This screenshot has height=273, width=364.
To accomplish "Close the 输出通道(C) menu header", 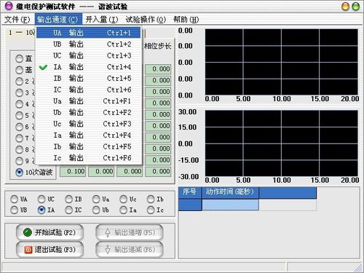I will pyautogui.click(x=58, y=20).
